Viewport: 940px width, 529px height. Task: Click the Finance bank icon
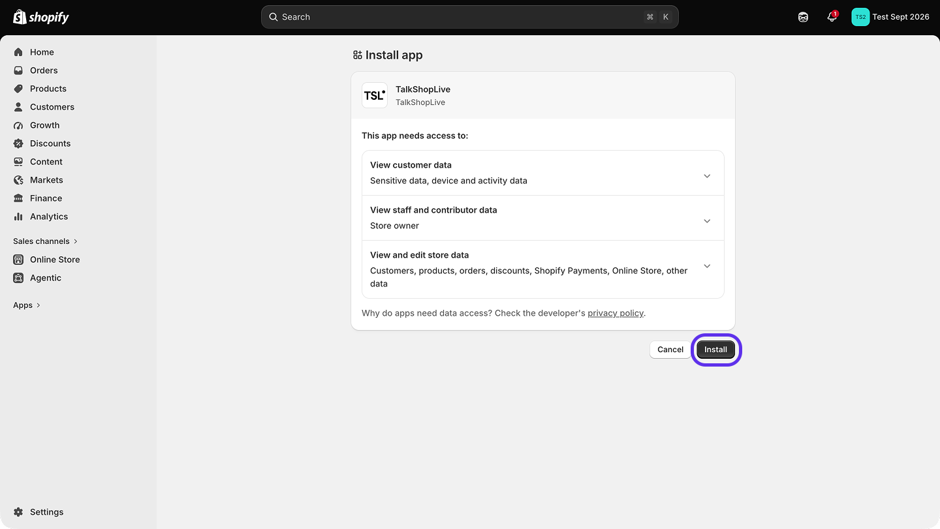coord(18,198)
